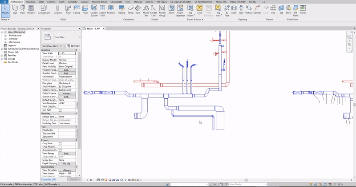Click the View Scale value field
Image resolution: width=356 pixels, height=187 pixels.
(x=66, y=53)
